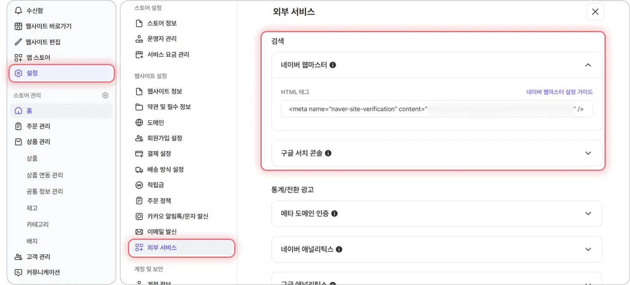Open the 설정 menu item

tap(61, 73)
